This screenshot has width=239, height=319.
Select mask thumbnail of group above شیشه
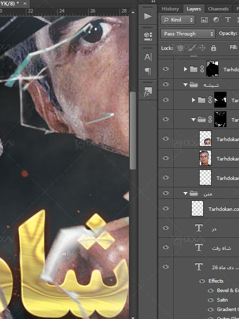[213, 69]
